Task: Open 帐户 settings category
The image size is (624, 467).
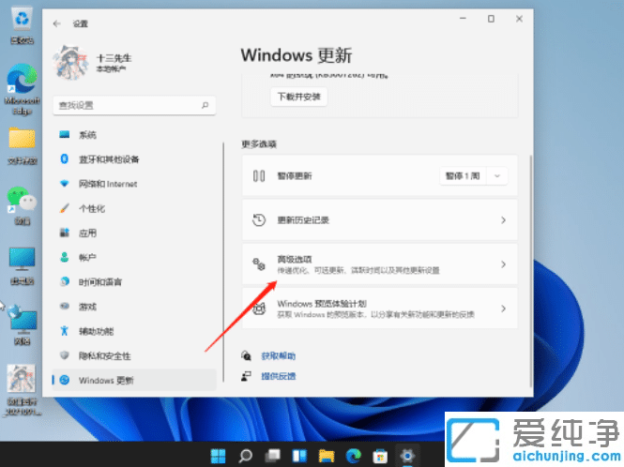Action: (x=134, y=258)
